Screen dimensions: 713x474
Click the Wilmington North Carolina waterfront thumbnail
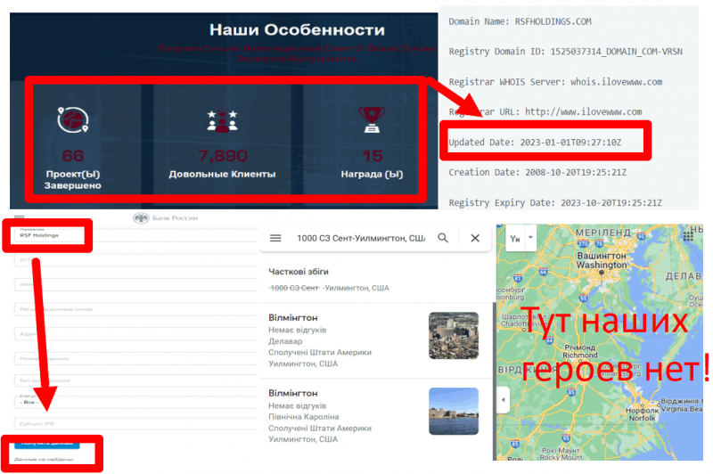454,412
